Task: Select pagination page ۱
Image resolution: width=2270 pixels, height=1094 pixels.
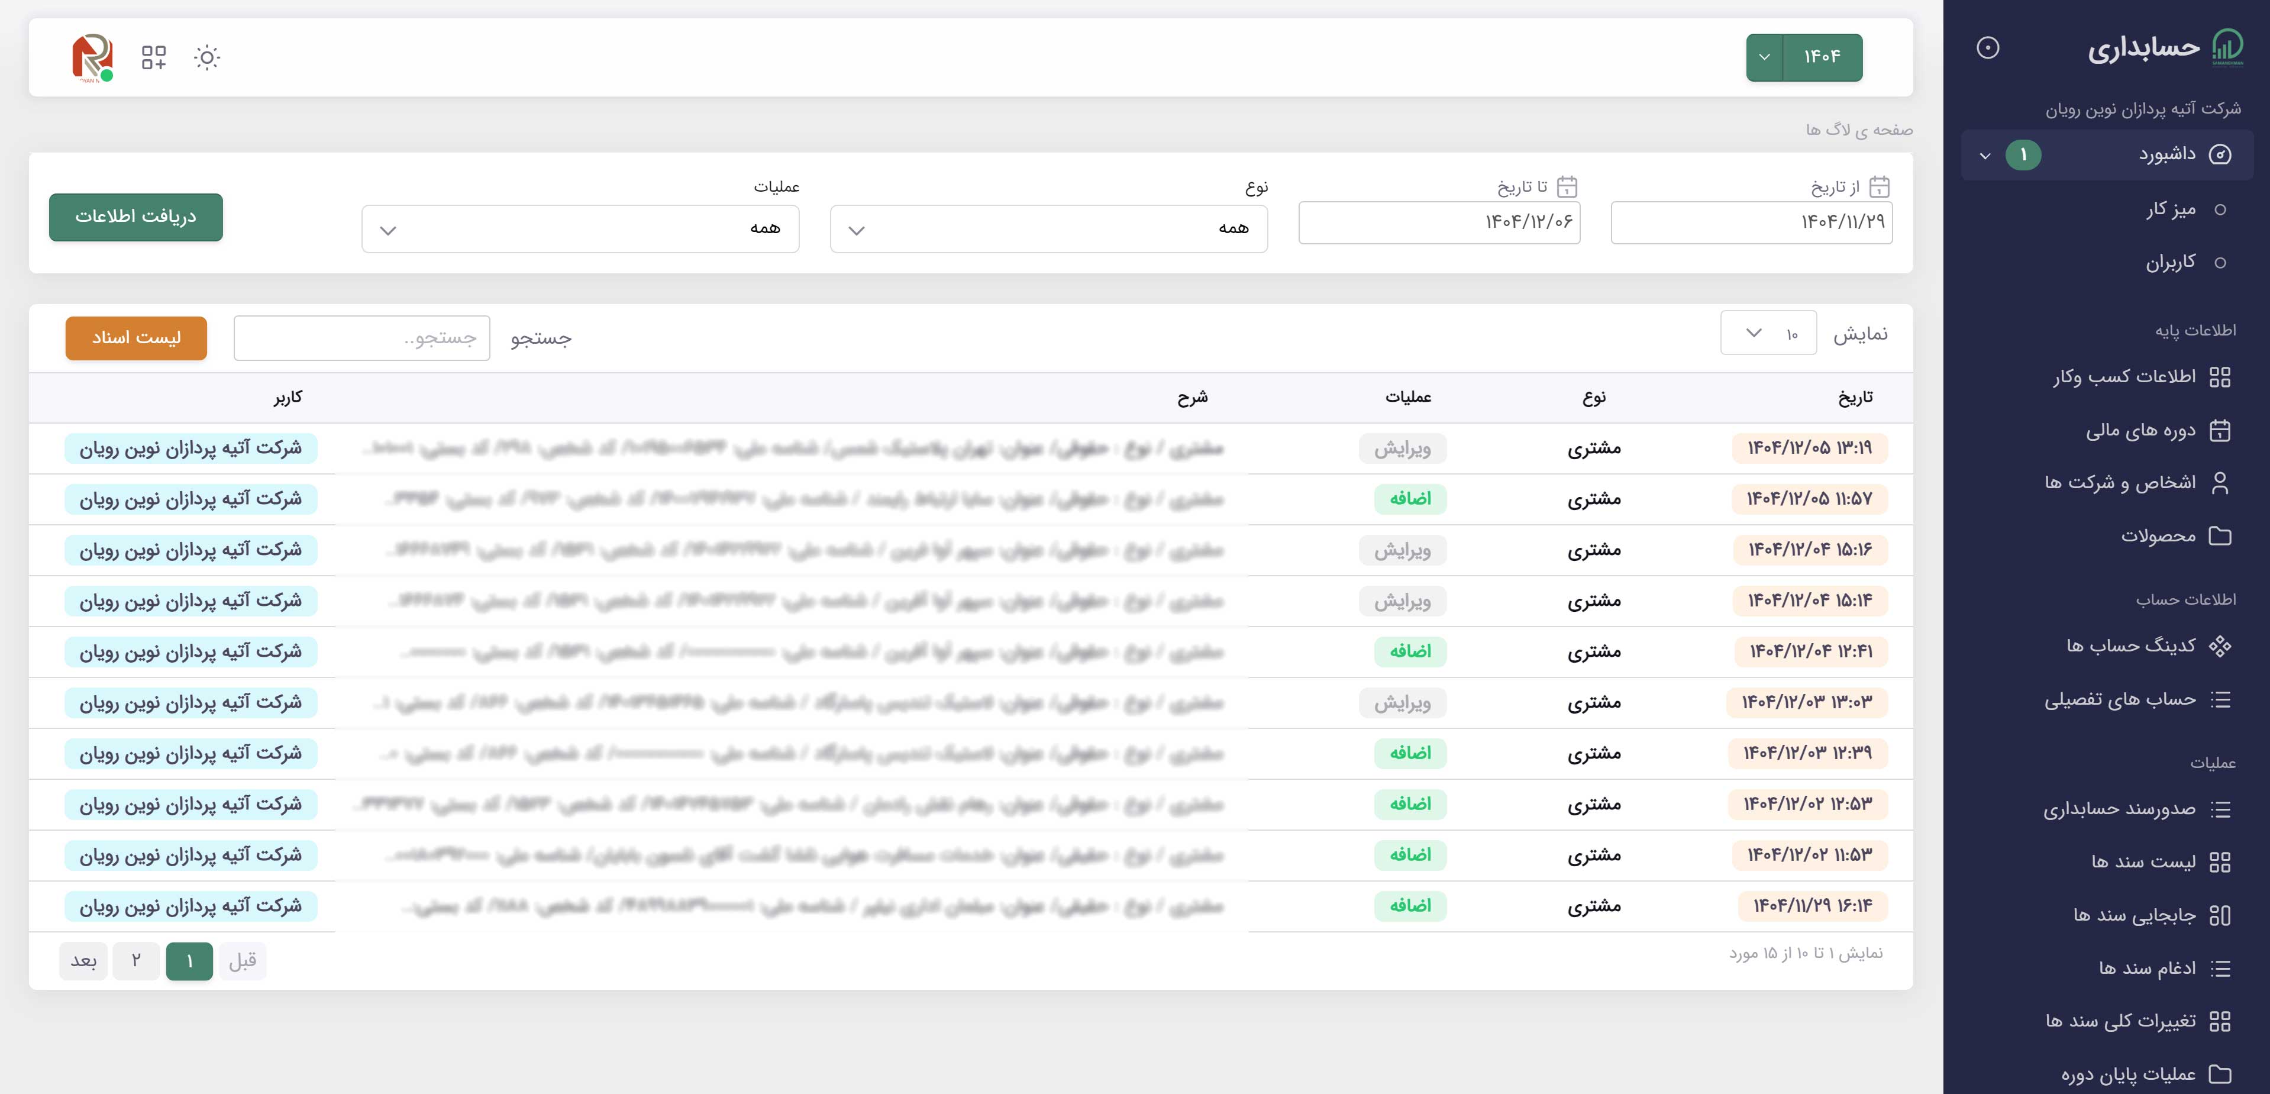Action: 189,961
